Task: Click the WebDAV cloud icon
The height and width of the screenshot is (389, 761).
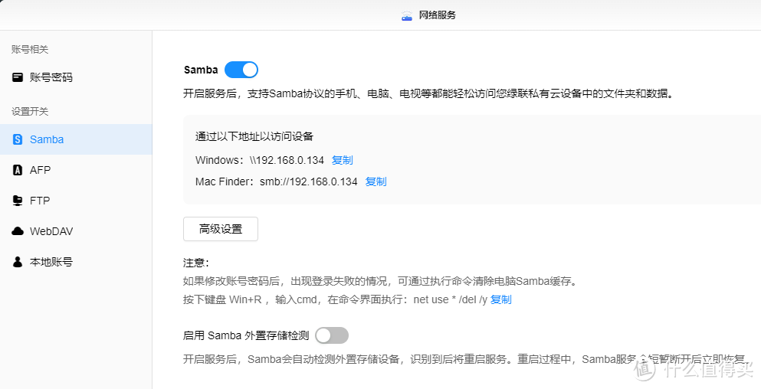Action: click(18, 231)
